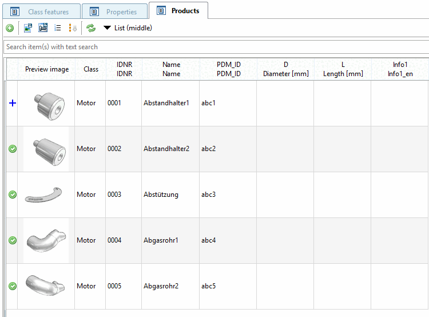Click Motor class cell in row 0005

[90, 286]
